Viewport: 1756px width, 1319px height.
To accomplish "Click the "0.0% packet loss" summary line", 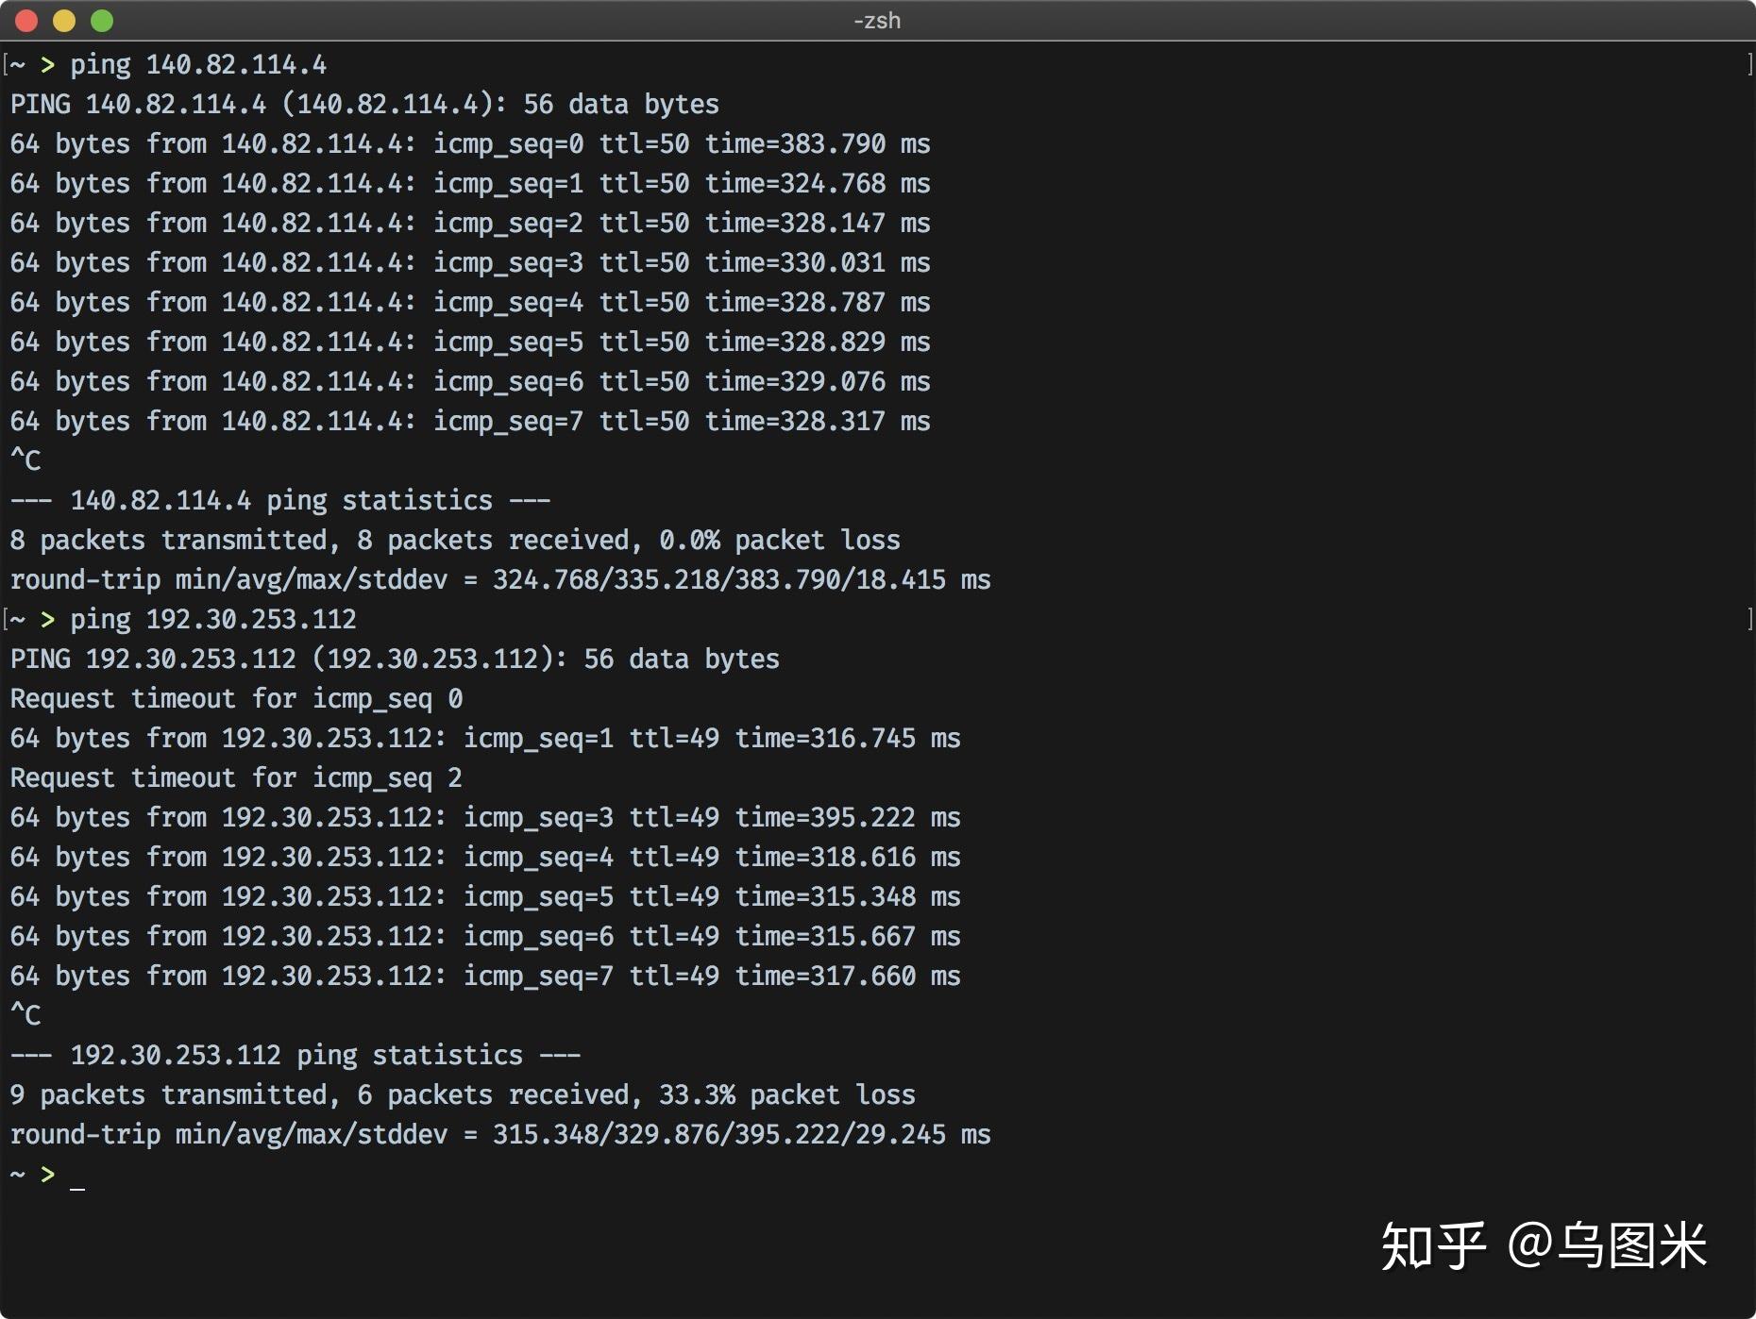I will [x=455, y=540].
